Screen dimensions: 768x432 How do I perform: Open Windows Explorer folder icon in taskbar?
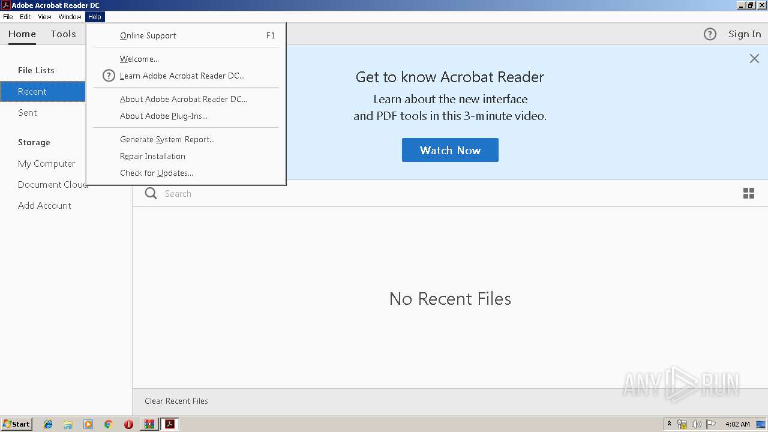click(68, 424)
